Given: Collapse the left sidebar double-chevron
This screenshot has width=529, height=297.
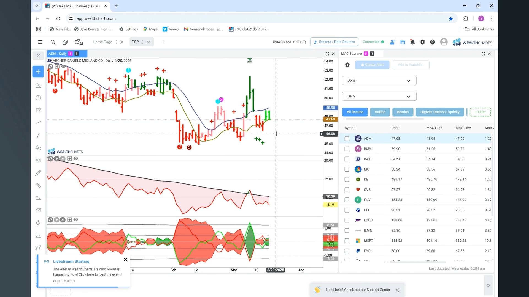Looking at the screenshot, I should (38, 56).
